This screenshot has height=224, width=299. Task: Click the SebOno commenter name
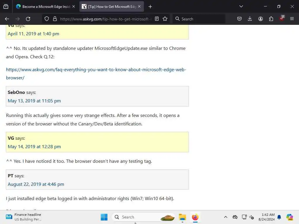click(16, 92)
